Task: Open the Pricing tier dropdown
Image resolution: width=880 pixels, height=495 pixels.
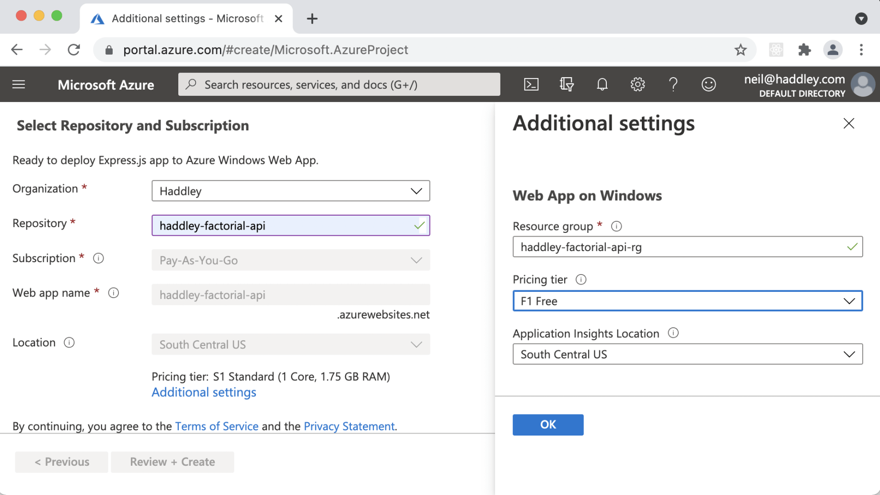Action: [x=687, y=301]
